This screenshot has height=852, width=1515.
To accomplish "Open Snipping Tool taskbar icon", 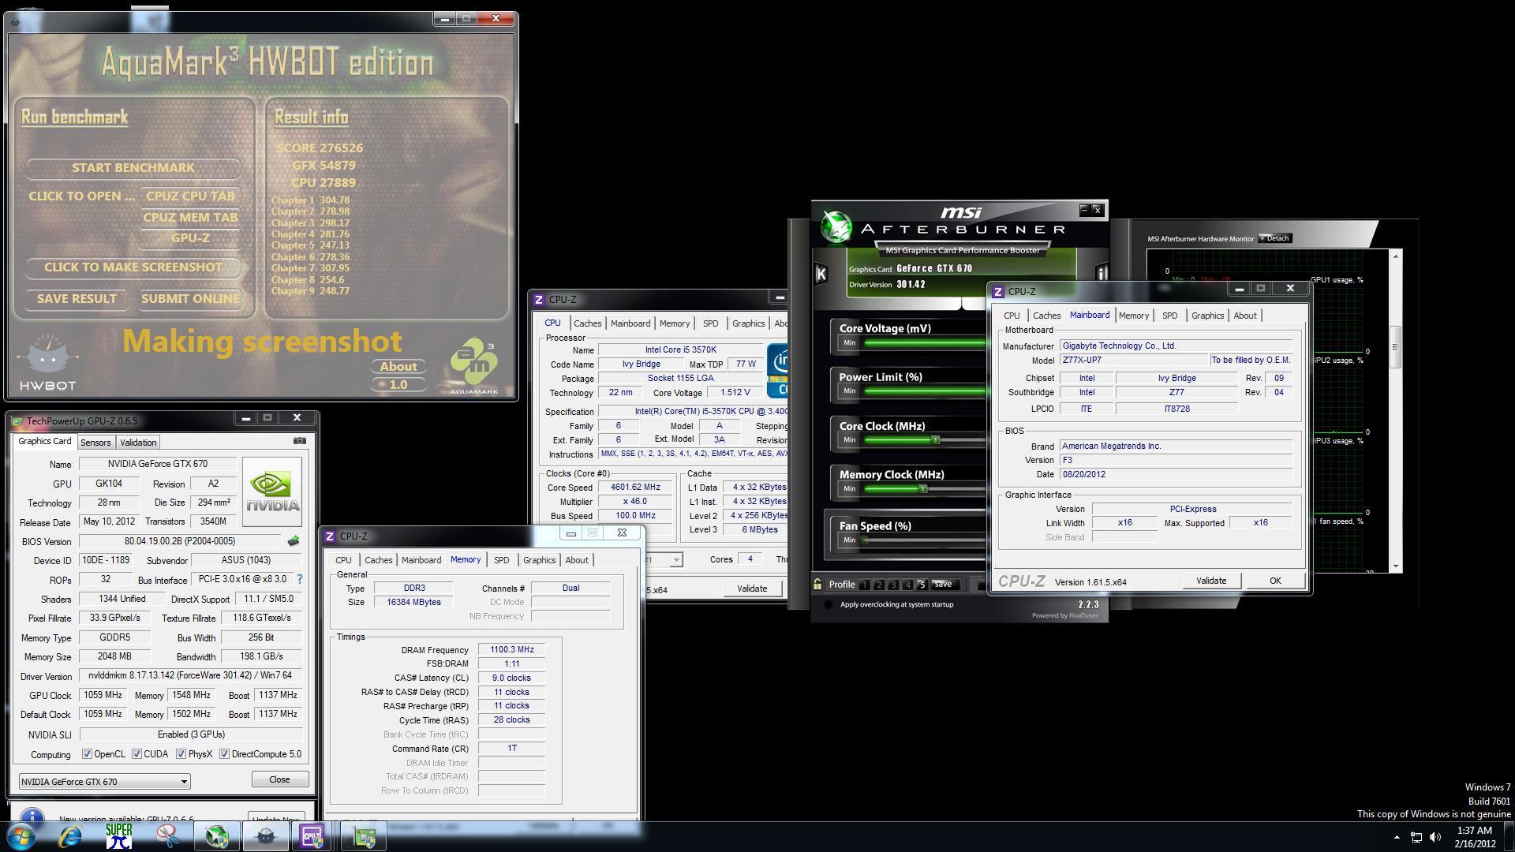I will pos(167,836).
